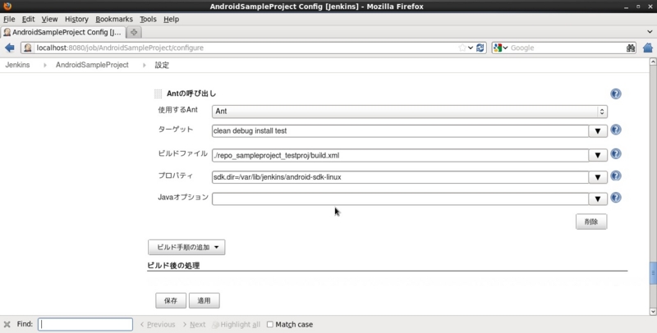Open the Edit menu

pyautogui.click(x=28, y=19)
